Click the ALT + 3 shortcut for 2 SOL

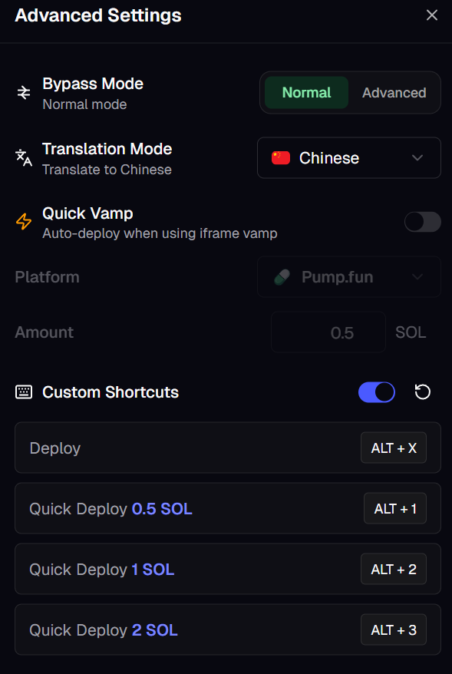click(394, 629)
